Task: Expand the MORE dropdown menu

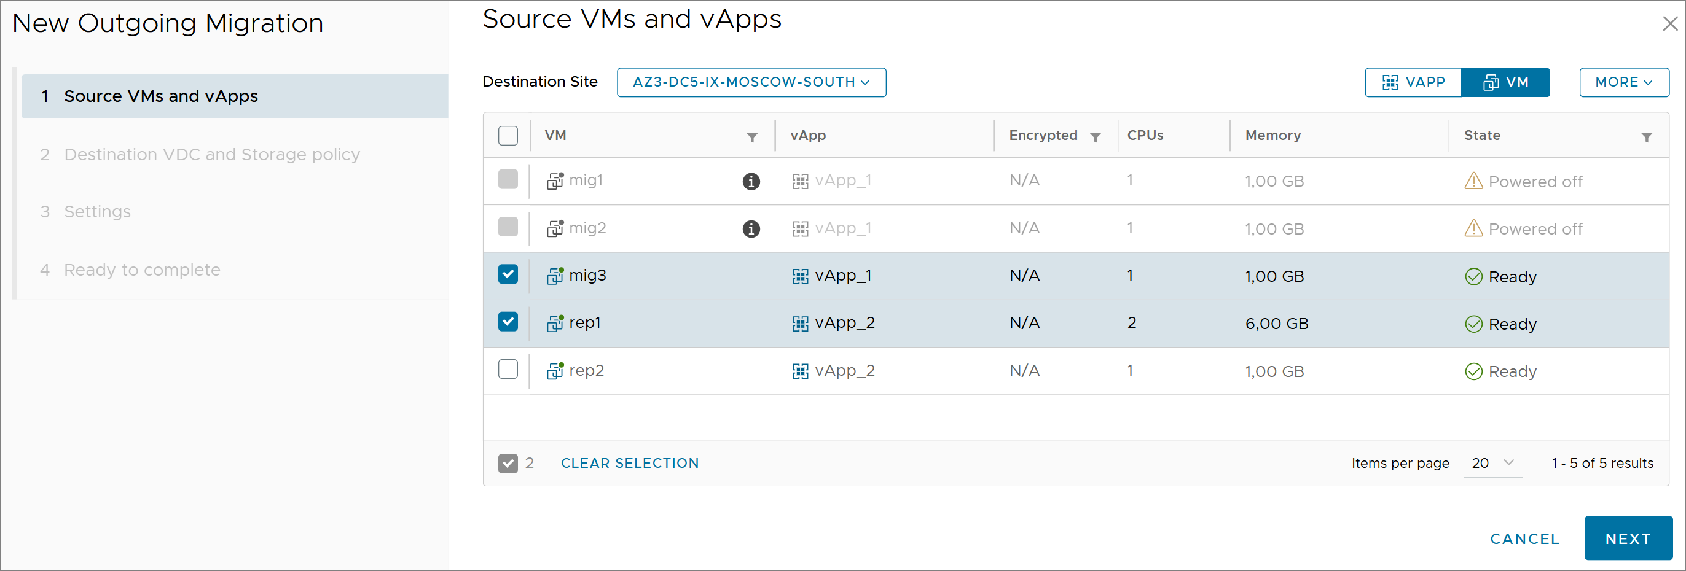Action: point(1623,82)
